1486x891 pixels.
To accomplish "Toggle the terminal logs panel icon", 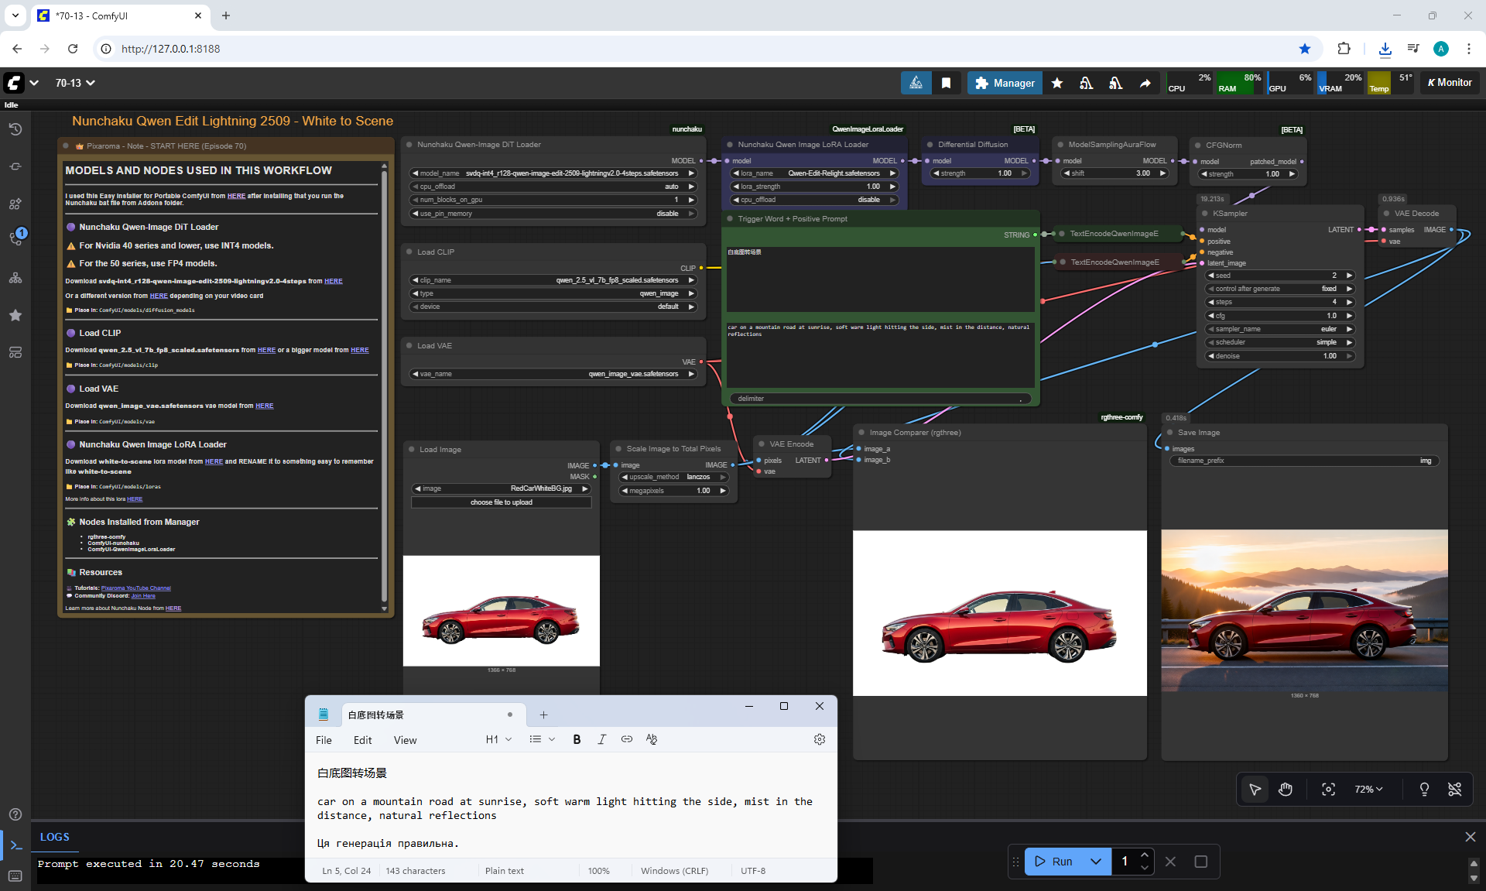I will (15, 845).
